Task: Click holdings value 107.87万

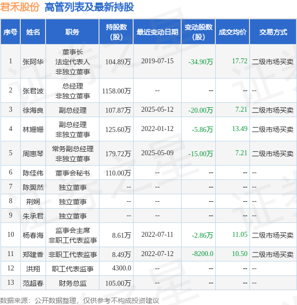Action: 118,110
